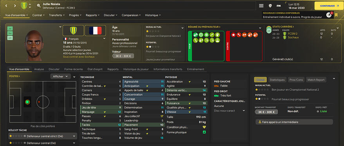The width and height of the screenshot is (344, 146).
Task: Open the hamburger menu icon
Action: tap(261, 6)
